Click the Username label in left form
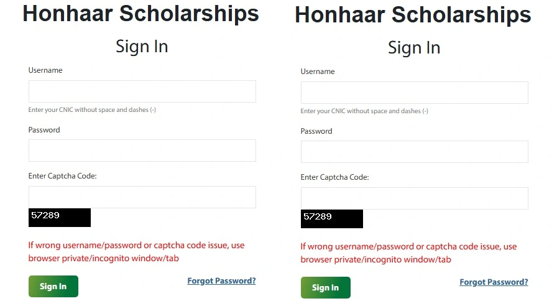The image size is (557, 301). coord(45,70)
